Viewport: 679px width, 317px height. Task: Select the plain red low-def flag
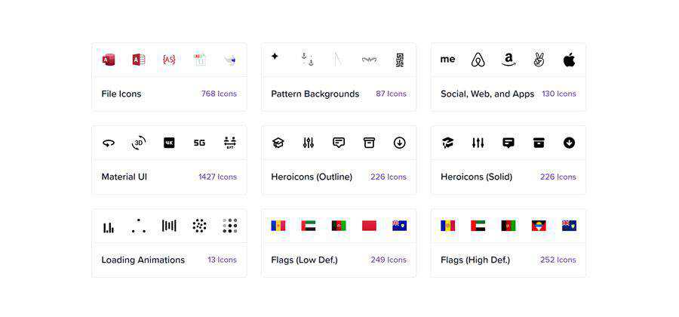click(x=369, y=226)
